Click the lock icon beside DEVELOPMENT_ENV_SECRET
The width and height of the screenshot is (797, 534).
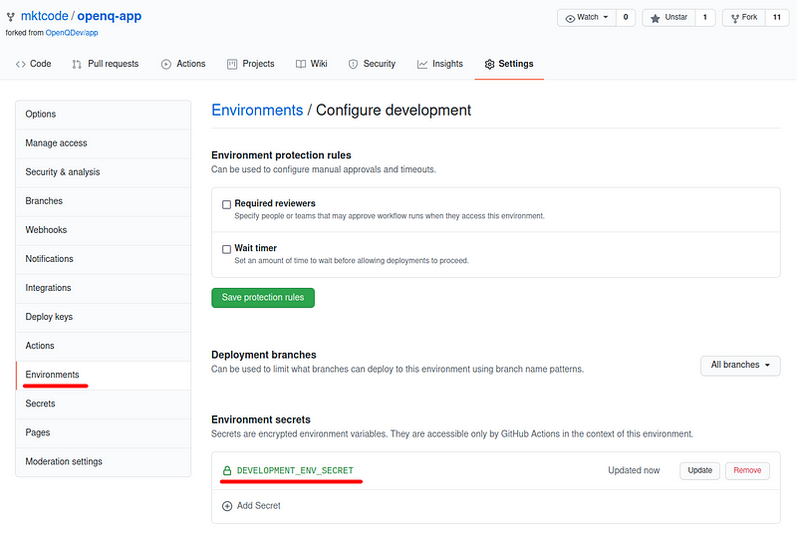pyautogui.click(x=227, y=470)
